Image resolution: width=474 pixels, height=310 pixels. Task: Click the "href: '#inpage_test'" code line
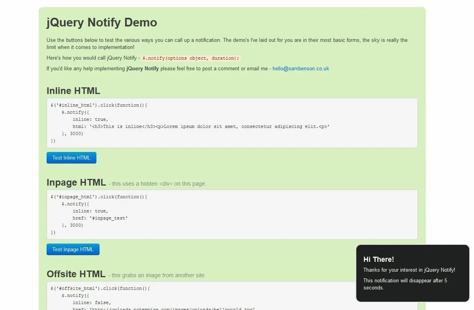[x=100, y=218]
